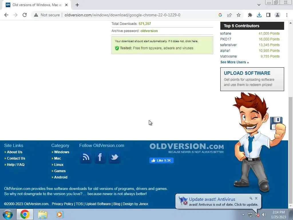
Task: Open the Blog link
Action: pos(117,204)
